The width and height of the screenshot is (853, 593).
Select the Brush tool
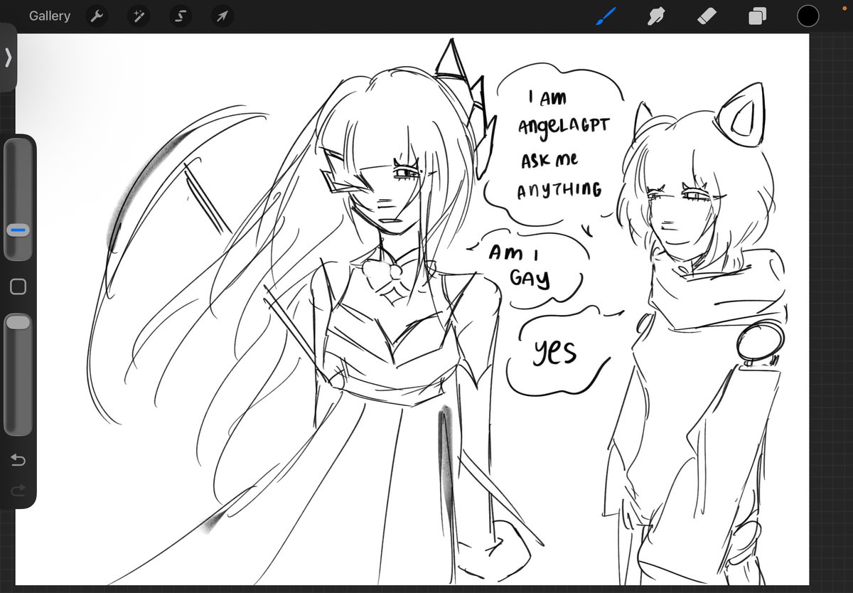(x=606, y=16)
